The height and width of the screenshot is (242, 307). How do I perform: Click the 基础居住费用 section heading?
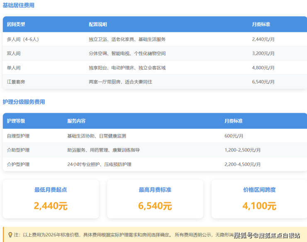19,5
